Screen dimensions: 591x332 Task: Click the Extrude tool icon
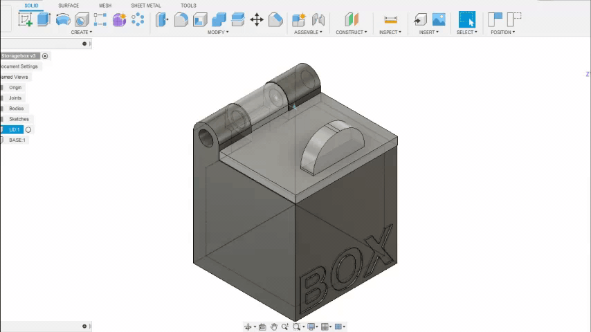[x=44, y=19]
